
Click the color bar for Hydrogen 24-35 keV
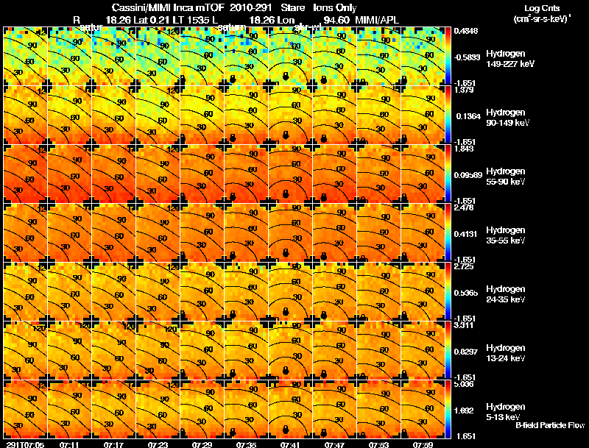448,291
